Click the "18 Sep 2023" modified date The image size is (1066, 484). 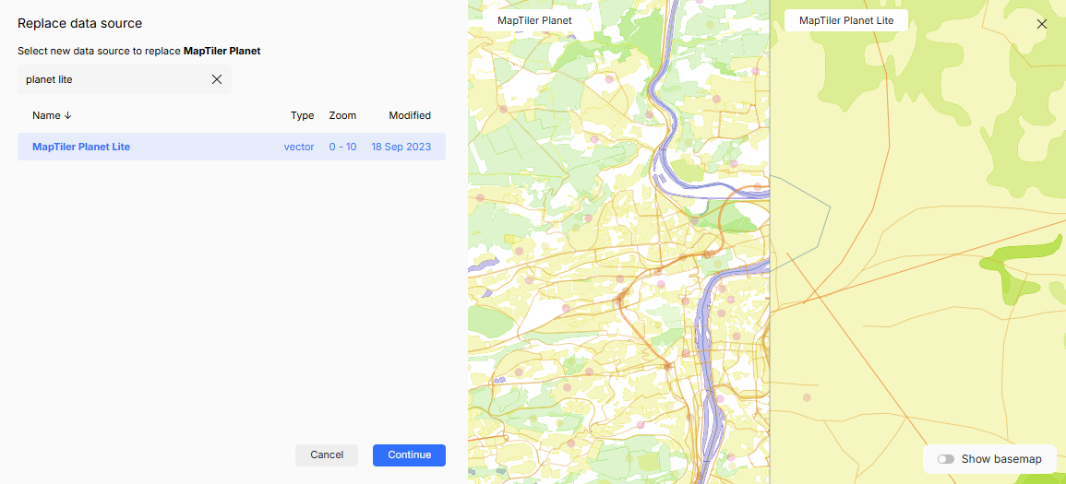[401, 147]
